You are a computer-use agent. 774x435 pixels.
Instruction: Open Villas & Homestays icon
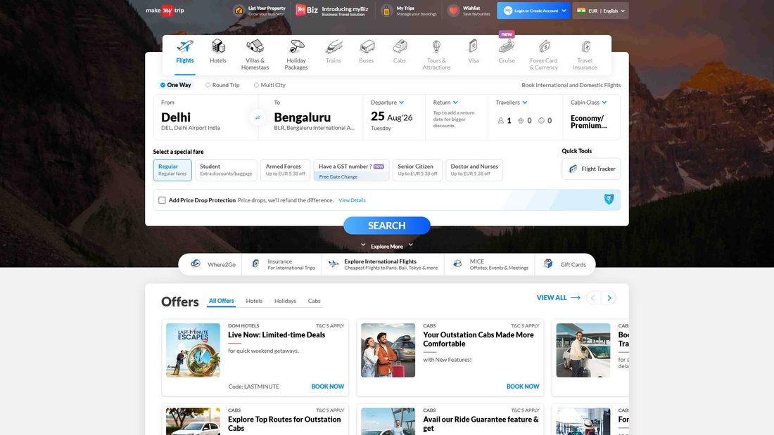click(255, 46)
